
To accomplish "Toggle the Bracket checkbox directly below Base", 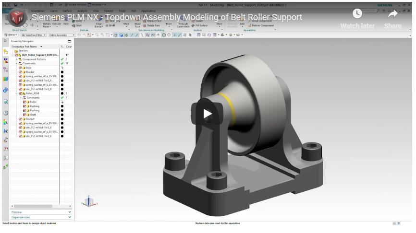I will click(20, 72).
